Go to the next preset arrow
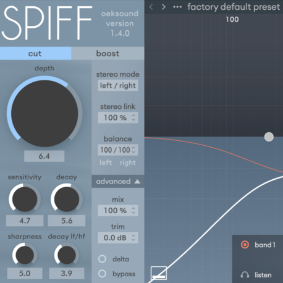283x283 pixels. pos(164,7)
